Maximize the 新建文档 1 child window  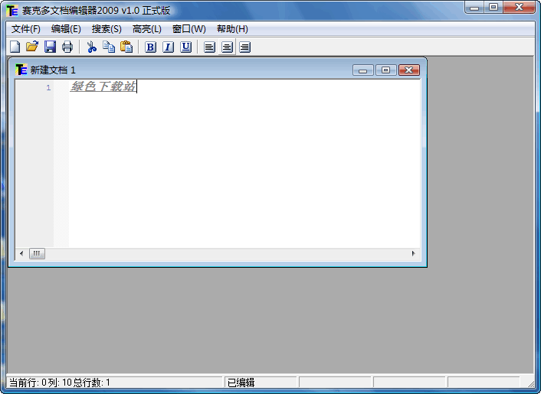coord(385,70)
